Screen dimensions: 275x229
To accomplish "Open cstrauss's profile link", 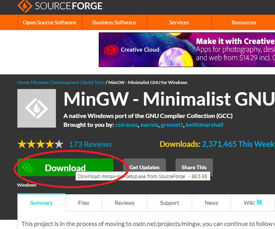I will click(x=127, y=125).
